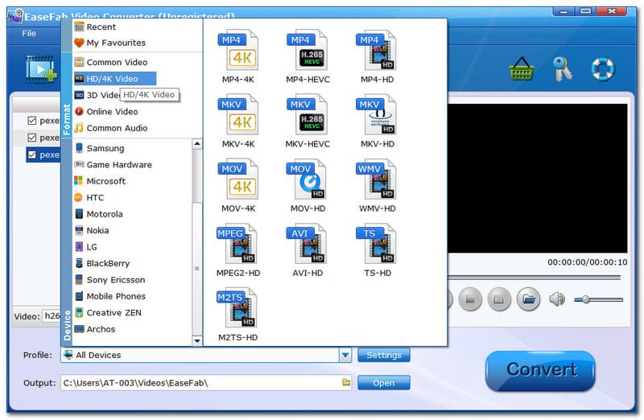Image resolution: width=644 pixels, height=420 pixels.
Task: Select the HD/4K Video category
Action: [x=115, y=78]
